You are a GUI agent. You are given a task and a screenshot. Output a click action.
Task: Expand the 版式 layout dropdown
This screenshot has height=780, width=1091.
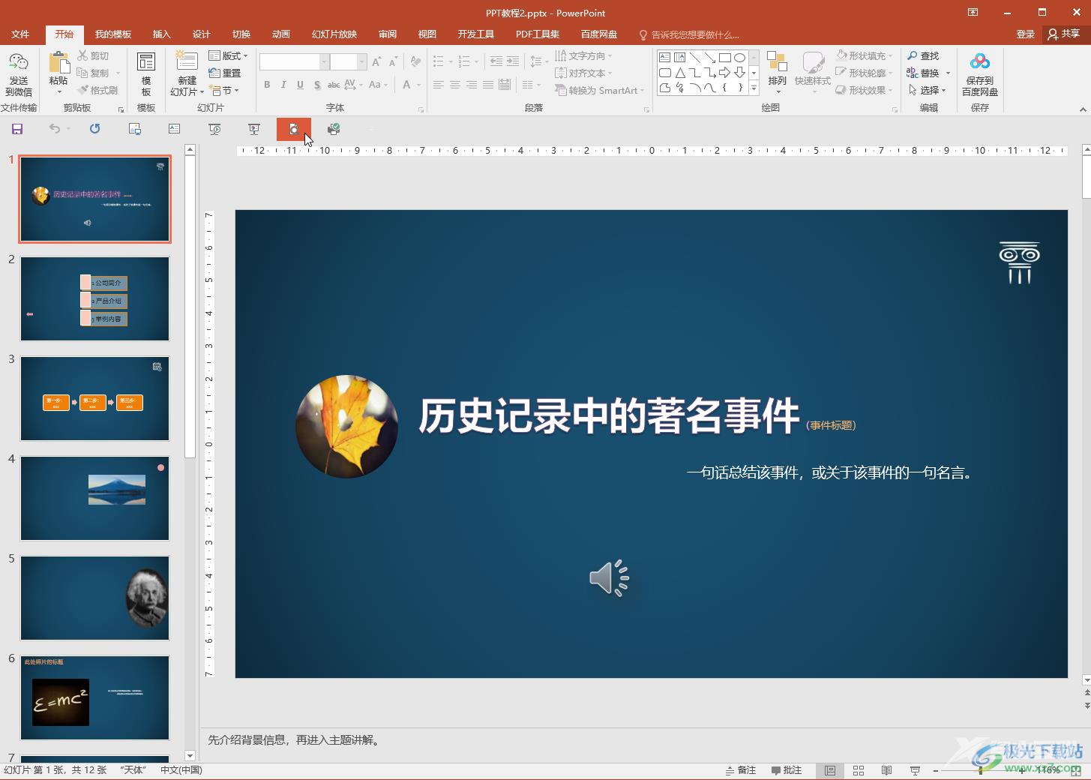[228, 56]
